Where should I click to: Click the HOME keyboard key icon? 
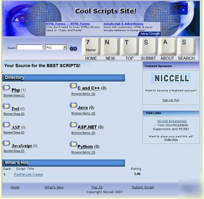[x=91, y=46]
